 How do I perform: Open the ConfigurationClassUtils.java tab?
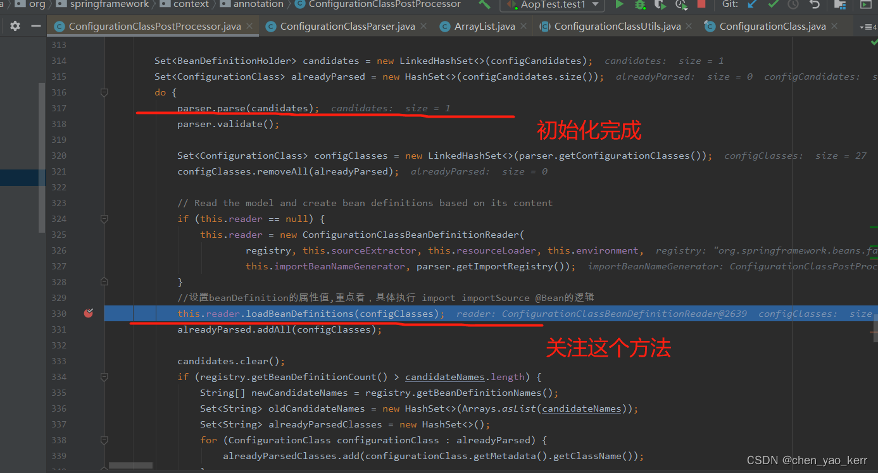[617, 27]
